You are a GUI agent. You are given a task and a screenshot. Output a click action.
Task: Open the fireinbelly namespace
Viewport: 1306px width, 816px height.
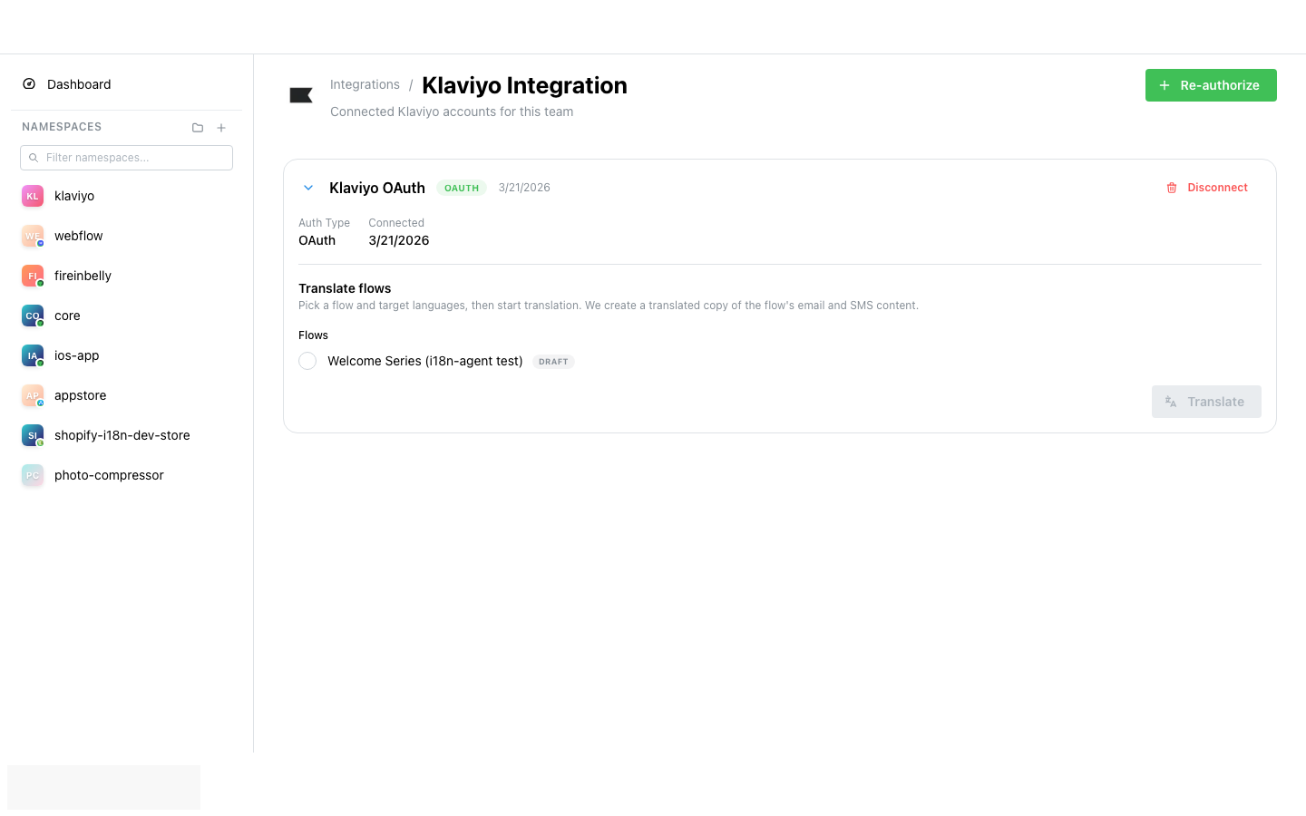click(x=83, y=276)
